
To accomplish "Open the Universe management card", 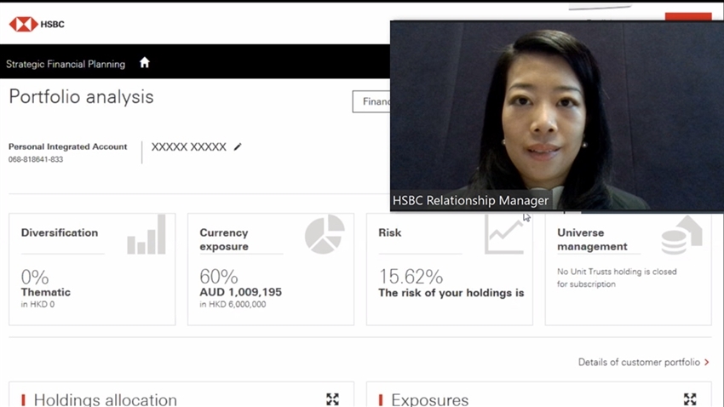I will pos(628,269).
